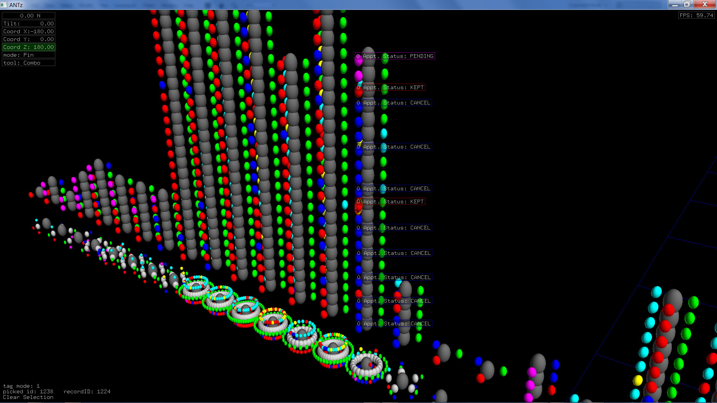Switch the mode: Pin setting

click(x=29, y=55)
